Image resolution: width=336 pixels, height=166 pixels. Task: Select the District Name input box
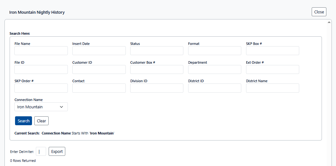(272, 88)
